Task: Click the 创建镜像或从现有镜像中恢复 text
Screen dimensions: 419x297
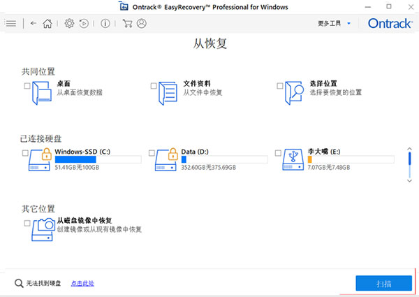Action: tap(99, 229)
